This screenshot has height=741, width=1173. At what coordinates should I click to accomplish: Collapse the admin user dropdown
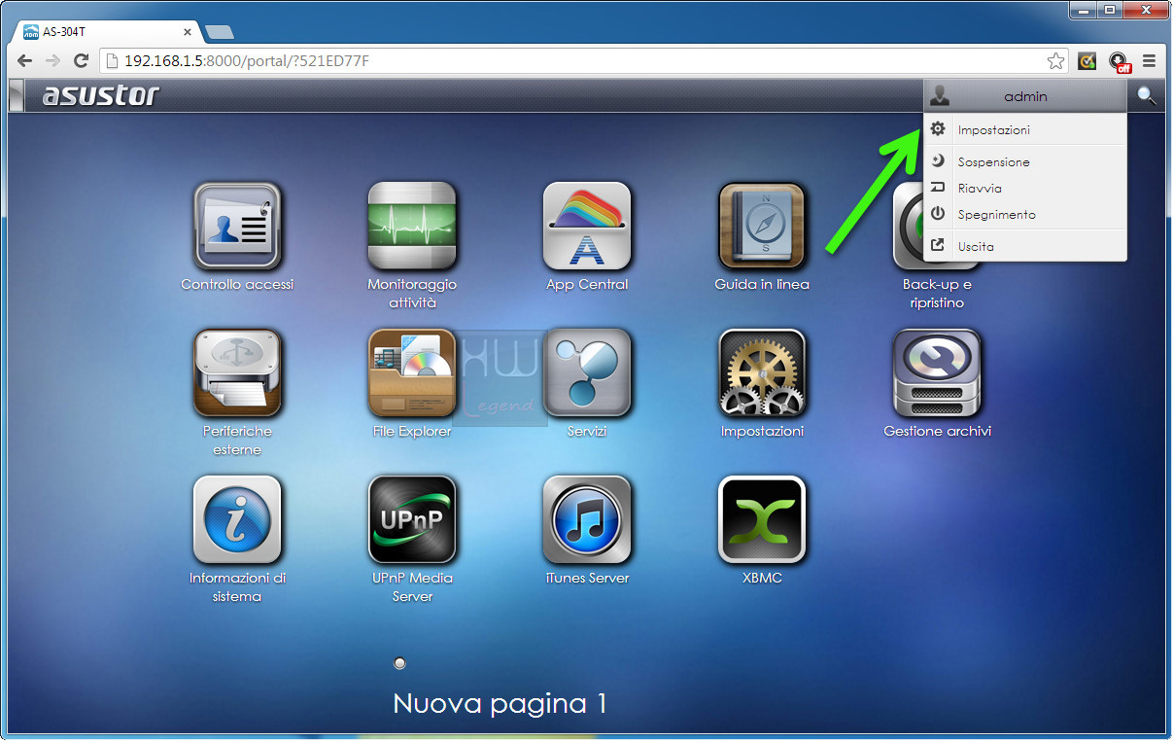1025,96
